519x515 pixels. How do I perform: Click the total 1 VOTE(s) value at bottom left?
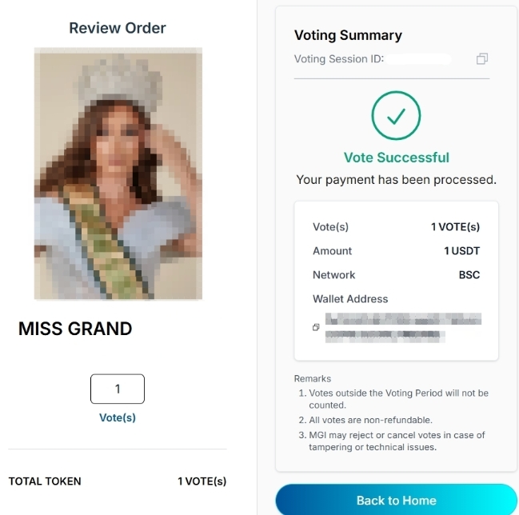[202, 481]
